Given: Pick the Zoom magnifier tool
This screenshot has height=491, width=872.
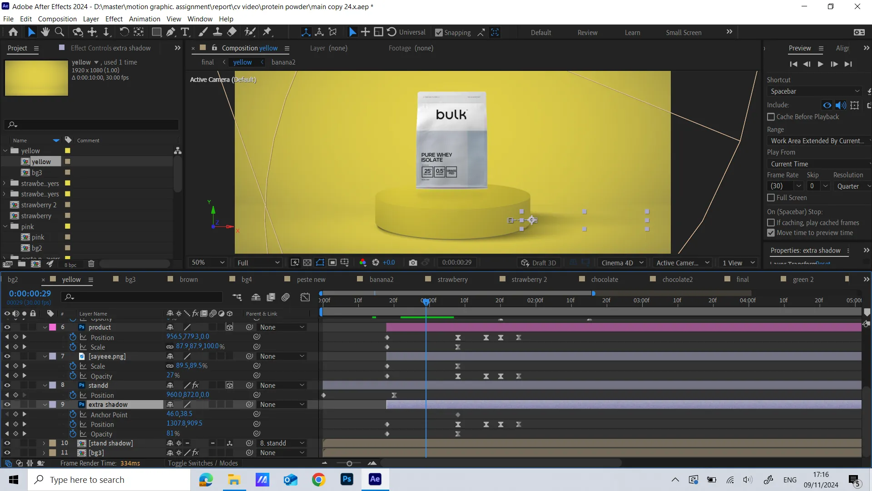Looking at the screenshot, I should (59, 32).
